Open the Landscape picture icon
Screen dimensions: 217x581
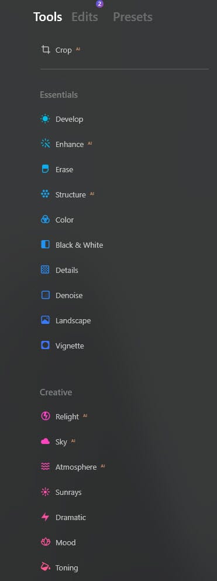click(x=45, y=320)
